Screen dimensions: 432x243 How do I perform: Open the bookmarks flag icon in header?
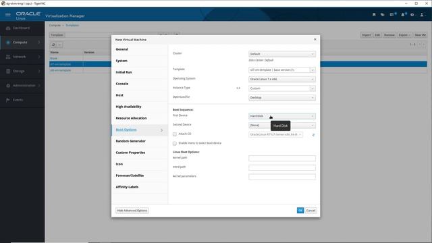click(374, 15)
